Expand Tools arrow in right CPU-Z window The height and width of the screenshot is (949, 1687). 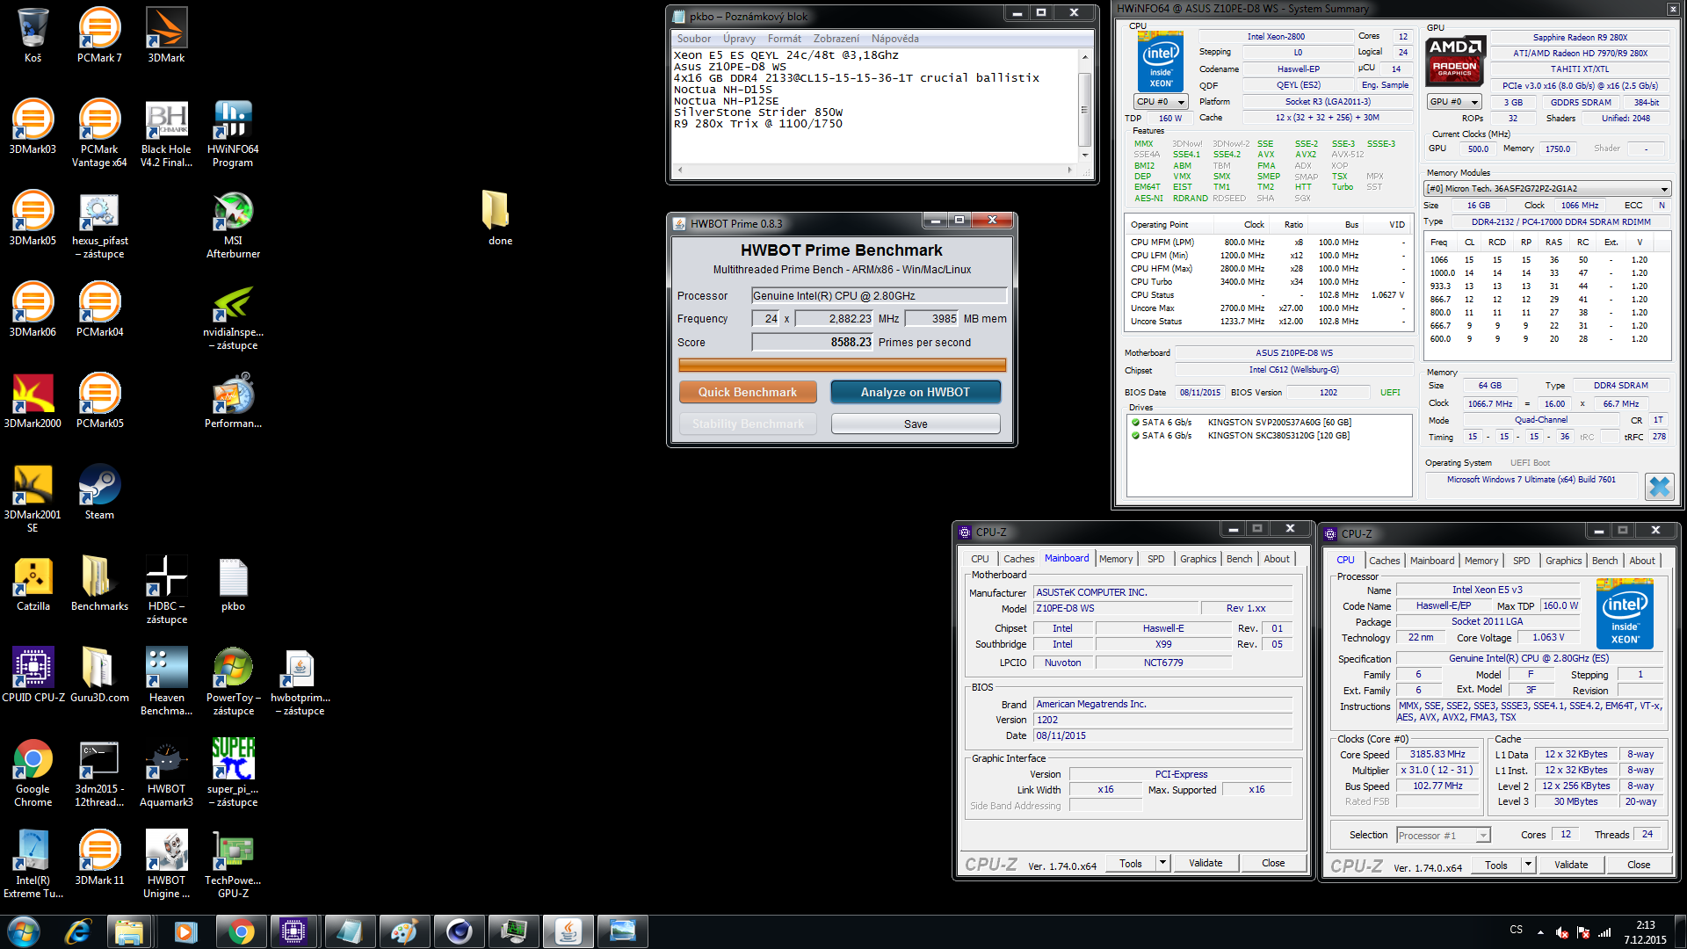(x=1528, y=865)
